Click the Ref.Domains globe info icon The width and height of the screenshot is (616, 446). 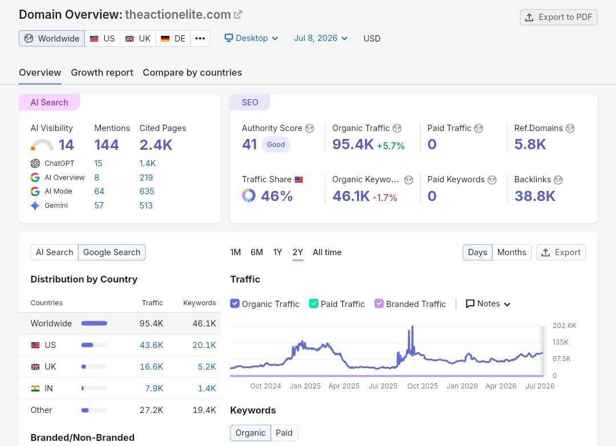(x=570, y=128)
